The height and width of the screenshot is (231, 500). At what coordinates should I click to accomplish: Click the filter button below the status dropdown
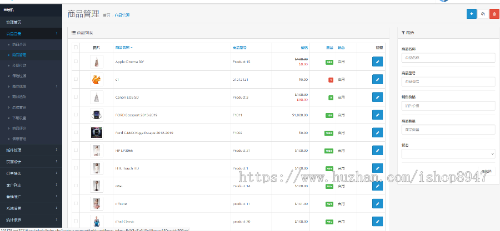coord(488,171)
